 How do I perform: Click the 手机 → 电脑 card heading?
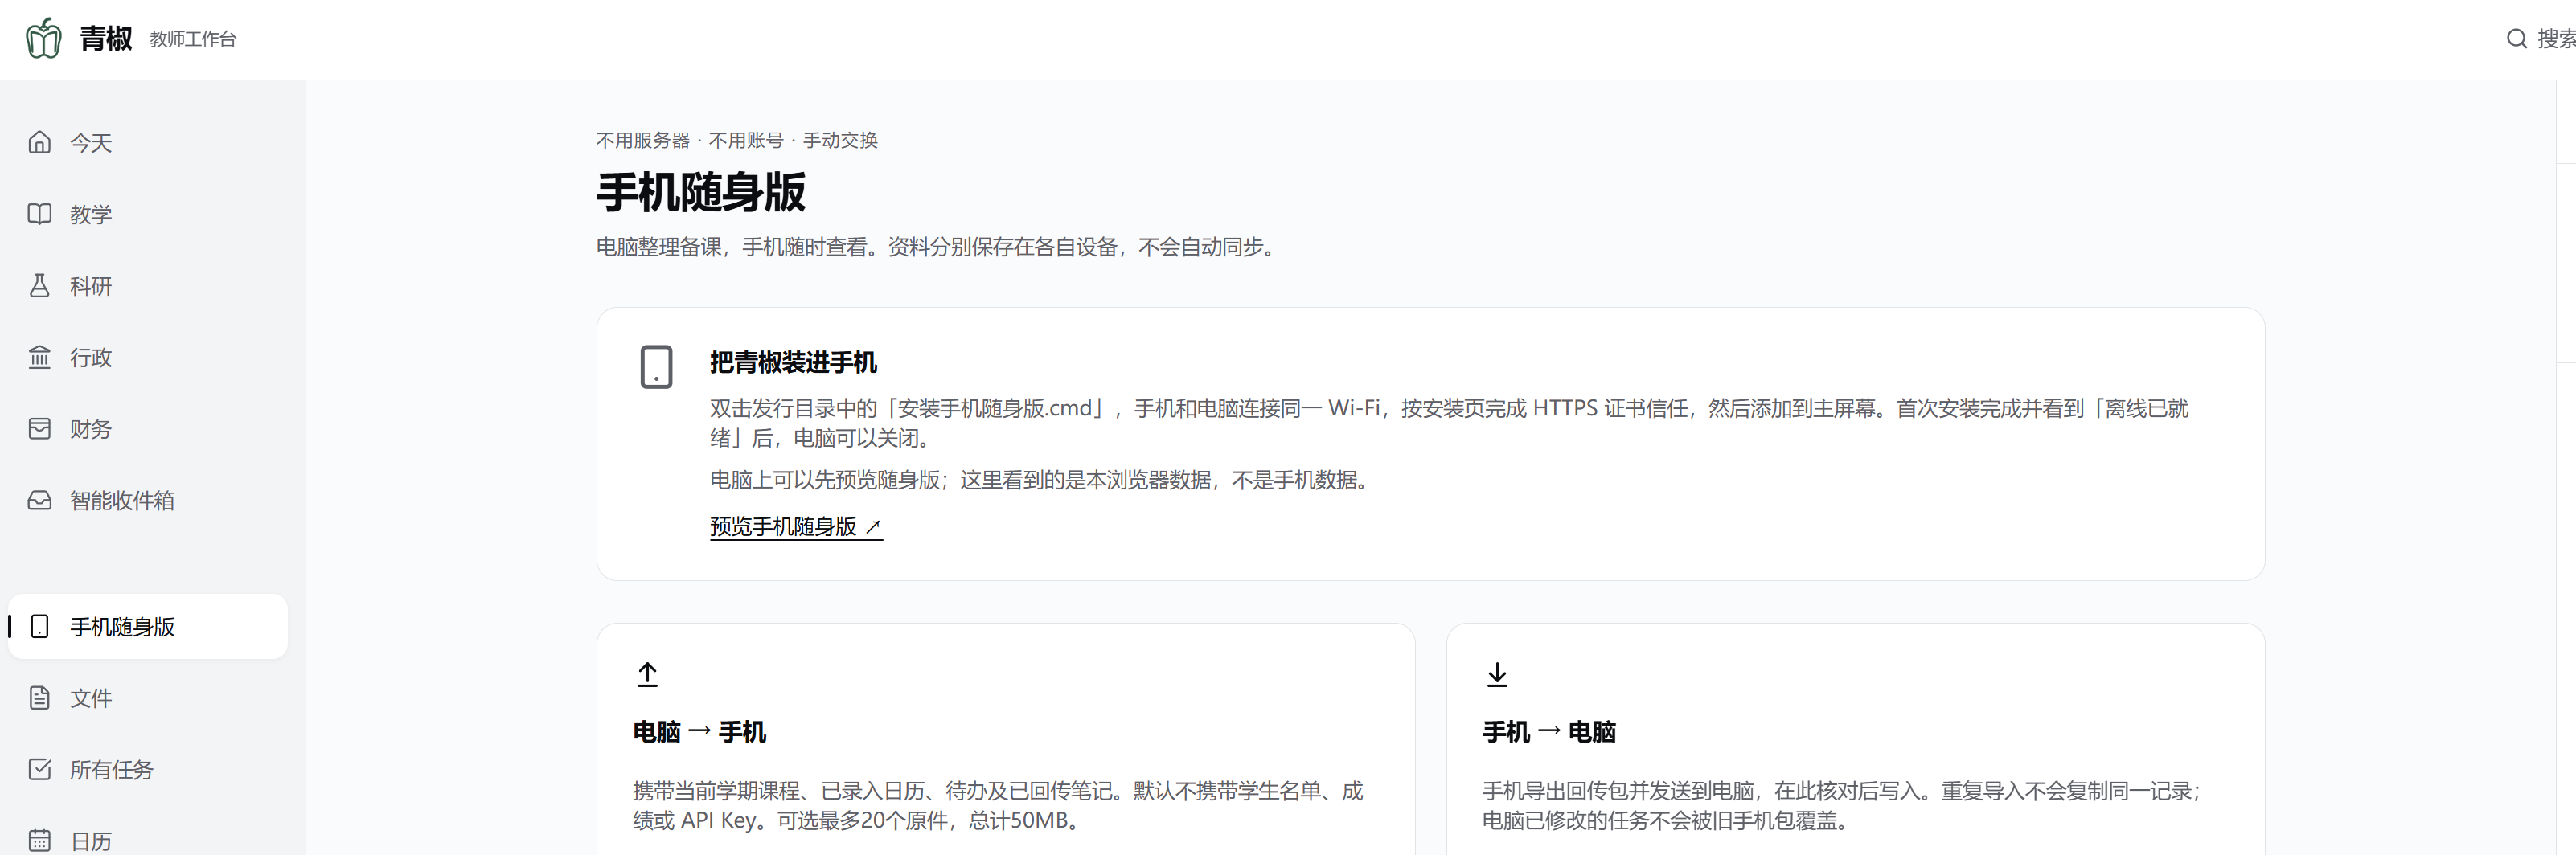(x=1549, y=732)
